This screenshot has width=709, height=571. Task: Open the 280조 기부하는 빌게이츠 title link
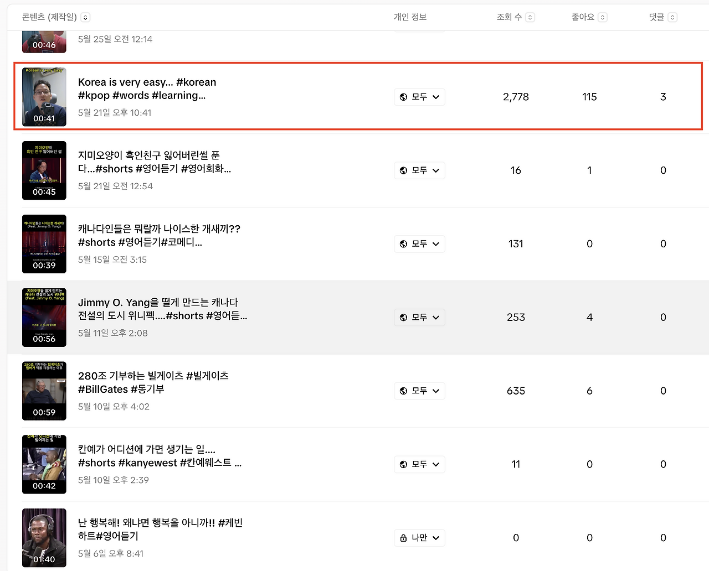click(153, 382)
